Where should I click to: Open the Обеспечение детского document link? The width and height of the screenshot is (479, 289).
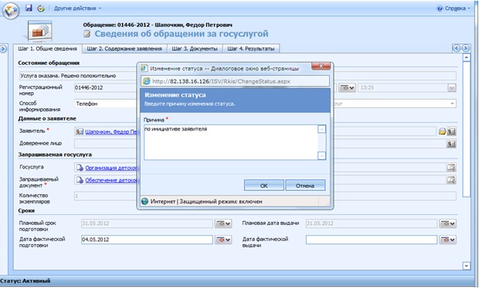point(111,180)
